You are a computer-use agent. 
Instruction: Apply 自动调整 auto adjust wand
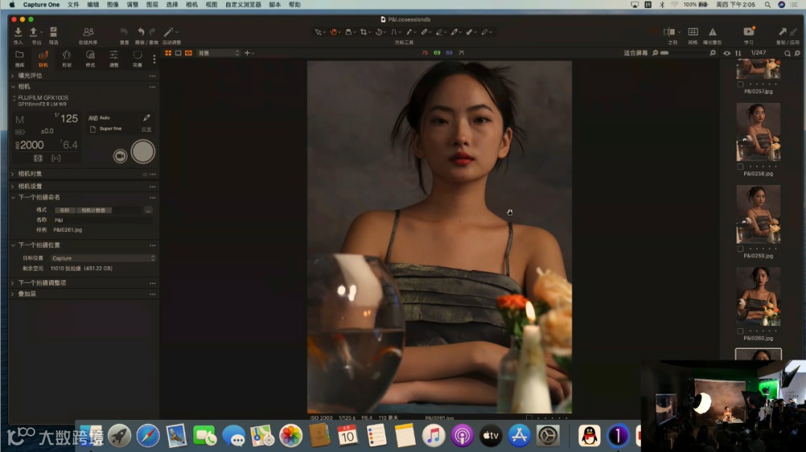pos(169,32)
